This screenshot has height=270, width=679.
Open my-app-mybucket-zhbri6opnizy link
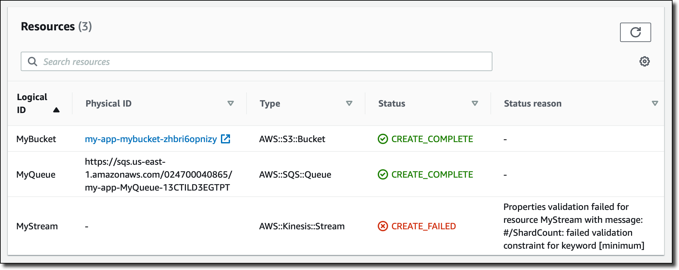[151, 139]
